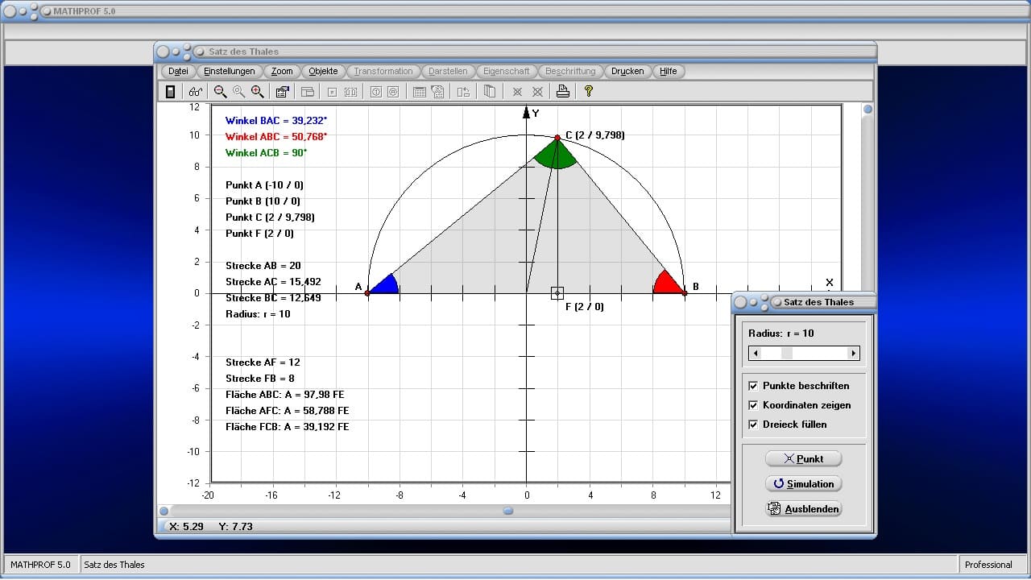Click the radius slider right arrow
Screen dimensions: 1031x580
point(854,353)
